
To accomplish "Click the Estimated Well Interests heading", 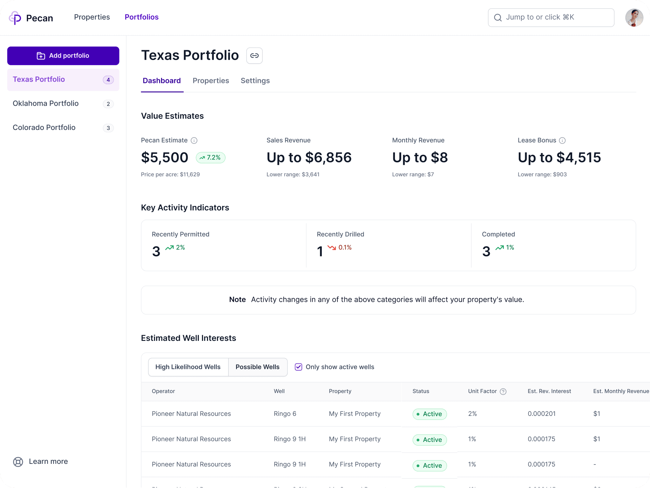I will point(188,338).
